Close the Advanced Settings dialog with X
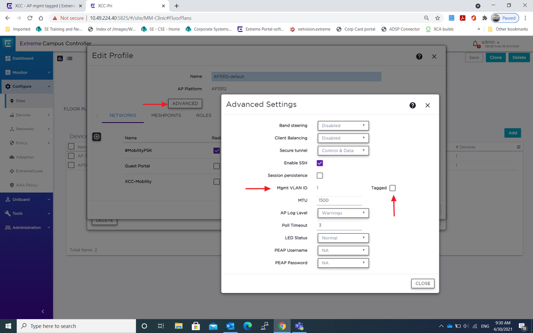 [428, 105]
